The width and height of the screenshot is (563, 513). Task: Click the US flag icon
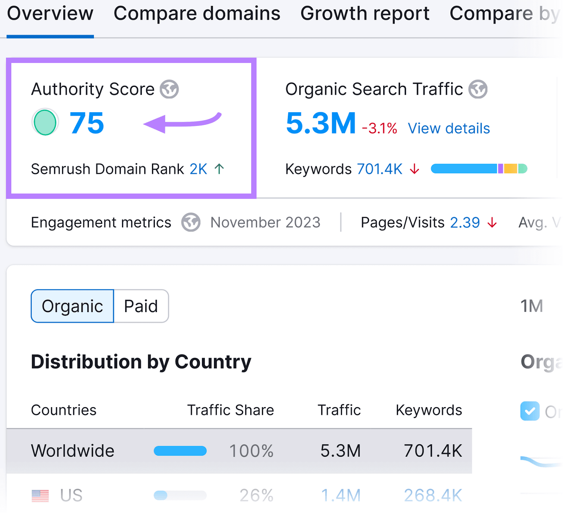[40, 495]
